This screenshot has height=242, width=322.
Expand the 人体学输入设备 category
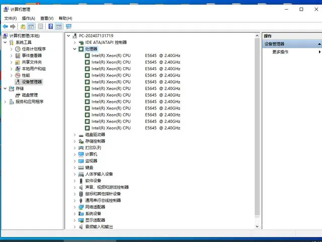(75, 174)
